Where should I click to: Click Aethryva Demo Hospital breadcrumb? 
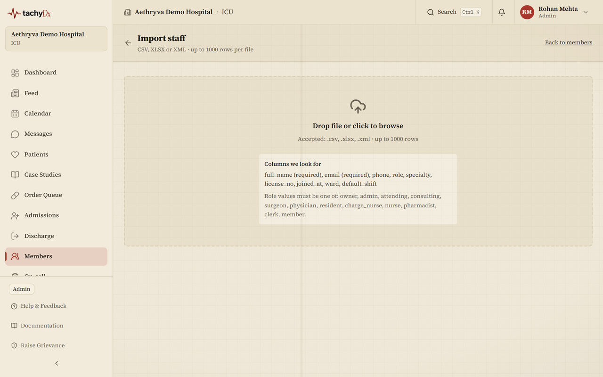pos(174,12)
